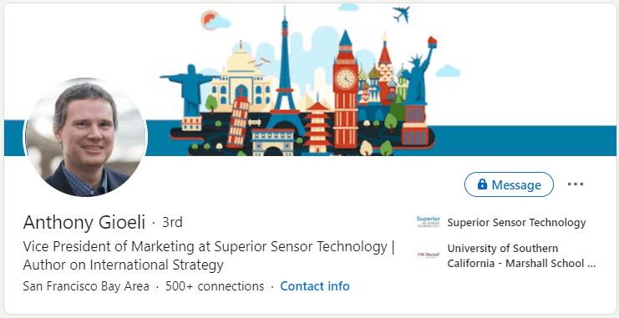Click the airplane icon in banner

point(402,14)
